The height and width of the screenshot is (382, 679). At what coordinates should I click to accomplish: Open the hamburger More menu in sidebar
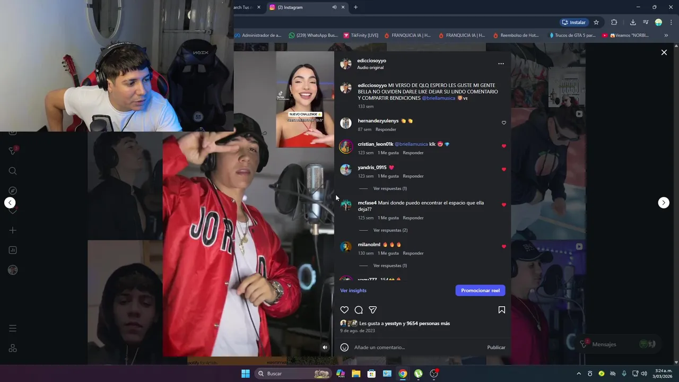coord(13,328)
